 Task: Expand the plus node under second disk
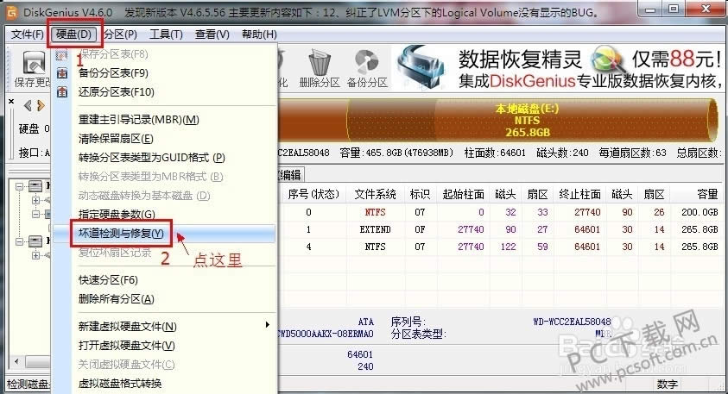(x=35, y=255)
